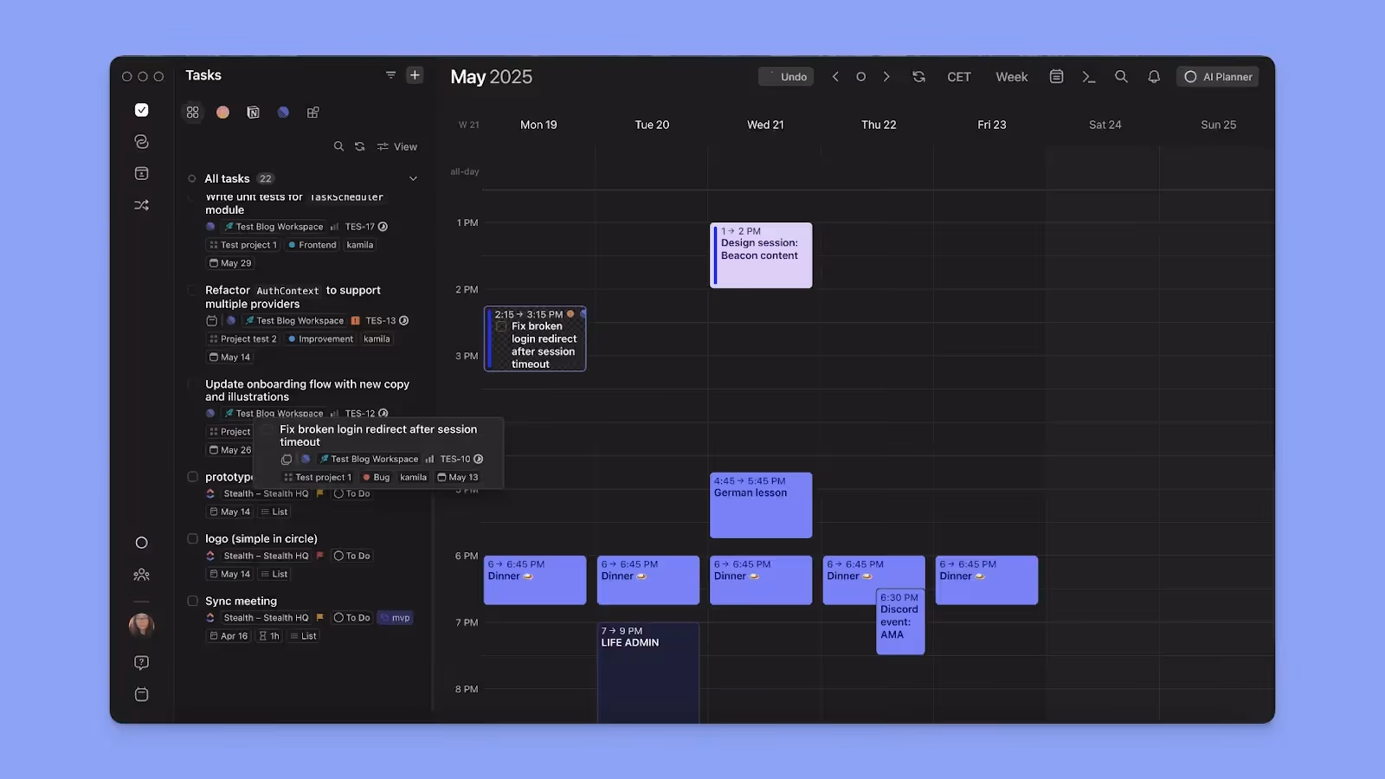Select the orange workspace tab
Screen dimensions: 1385x779
coord(222,112)
